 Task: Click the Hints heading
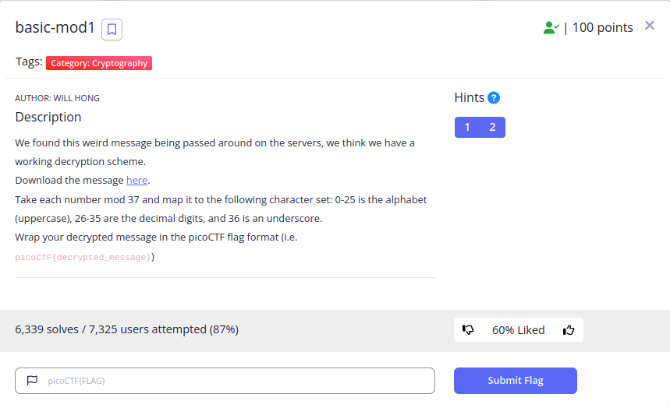470,98
